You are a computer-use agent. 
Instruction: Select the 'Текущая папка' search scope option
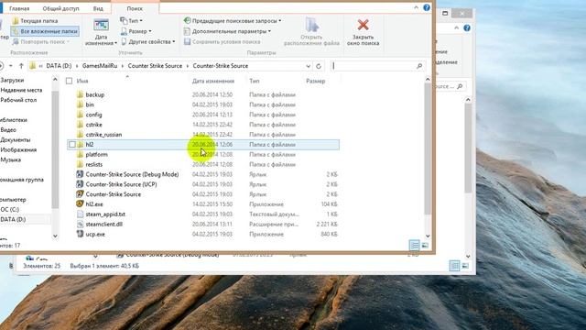[35, 21]
